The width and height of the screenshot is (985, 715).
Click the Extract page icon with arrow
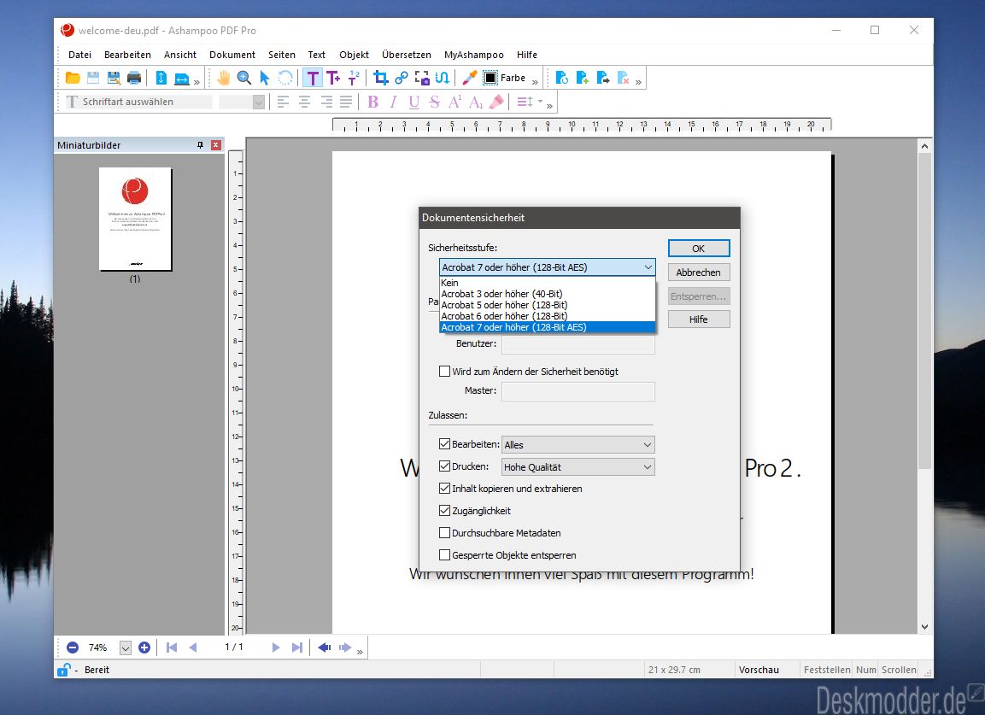pos(603,78)
